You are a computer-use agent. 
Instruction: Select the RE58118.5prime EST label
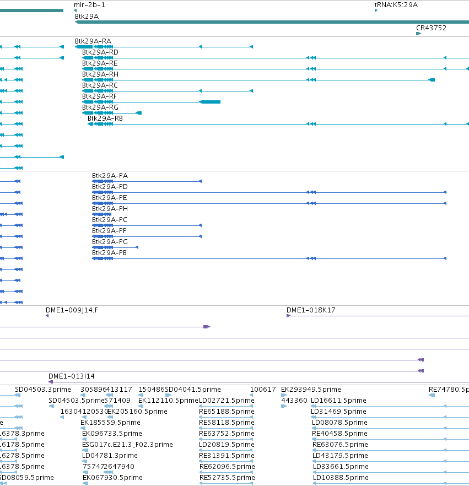click(x=227, y=423)
